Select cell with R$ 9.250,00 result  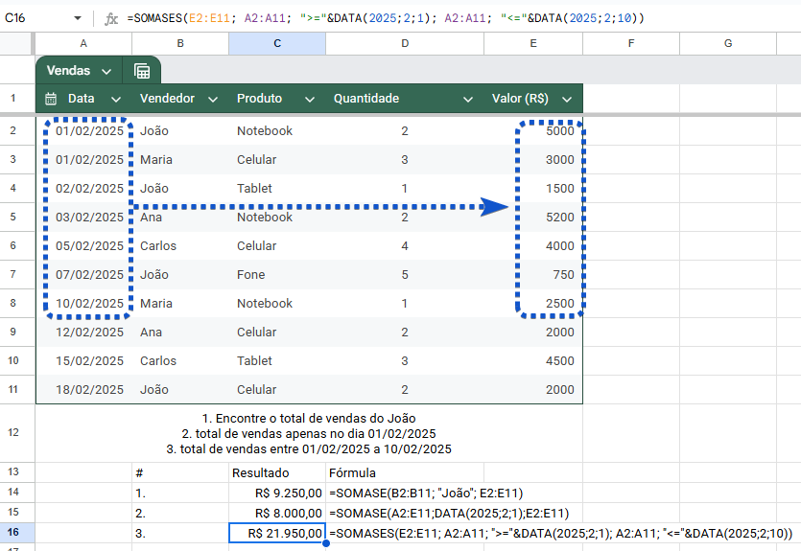point(276,492)
